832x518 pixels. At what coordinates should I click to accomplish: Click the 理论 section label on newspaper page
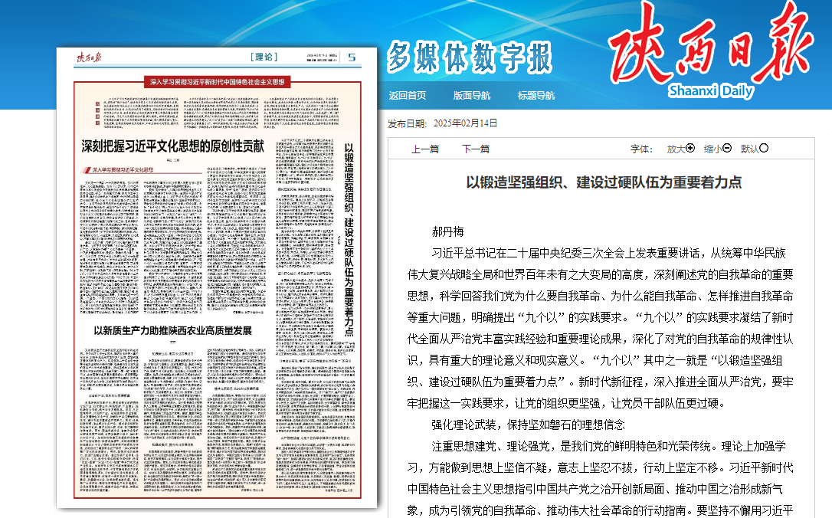[264, 57]
